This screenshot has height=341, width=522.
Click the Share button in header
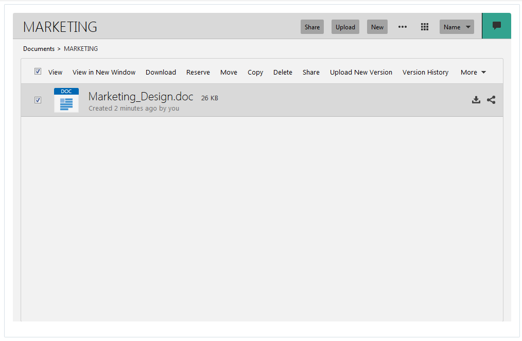pyautogui.click(x=312, y=27)
